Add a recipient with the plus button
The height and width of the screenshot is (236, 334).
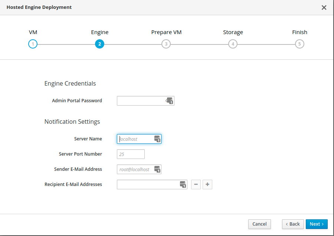207,185
